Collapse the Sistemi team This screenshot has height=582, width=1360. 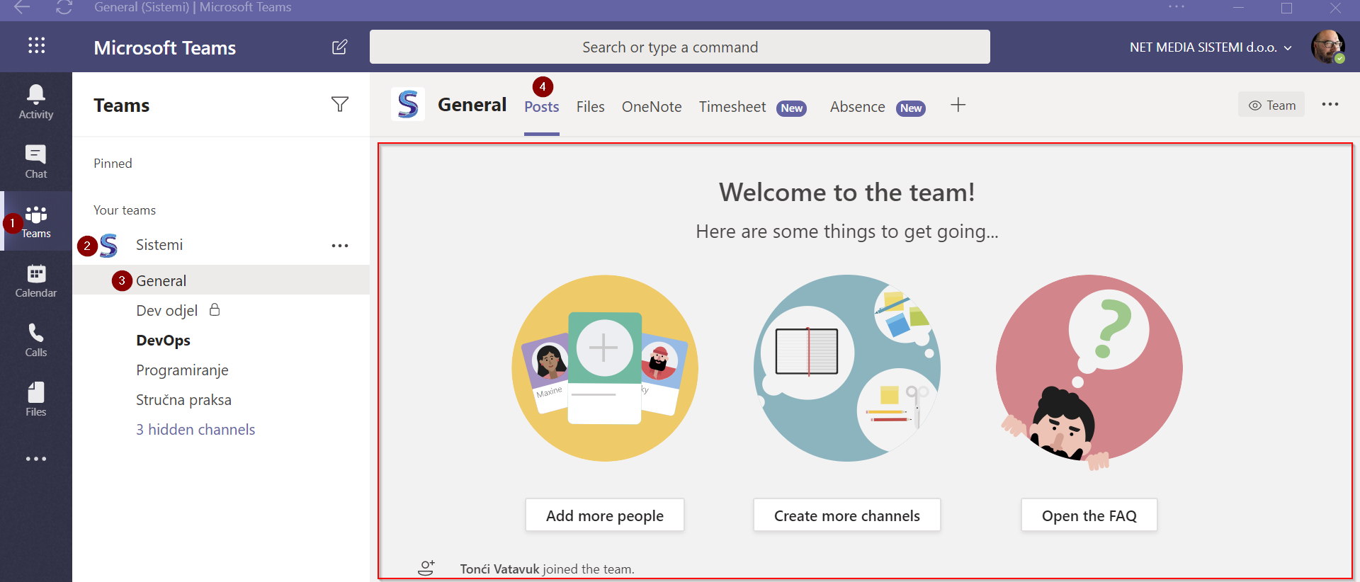click(159, 245)
